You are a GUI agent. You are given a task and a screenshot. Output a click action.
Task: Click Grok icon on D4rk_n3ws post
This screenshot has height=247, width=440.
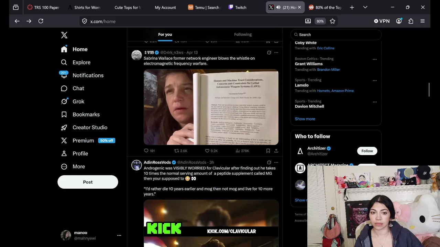point(269,52)
